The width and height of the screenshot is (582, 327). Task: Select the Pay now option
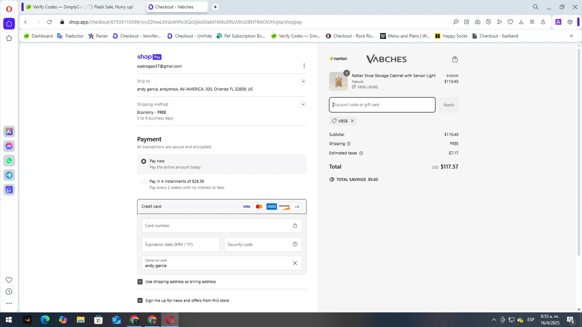pos(144,161)
